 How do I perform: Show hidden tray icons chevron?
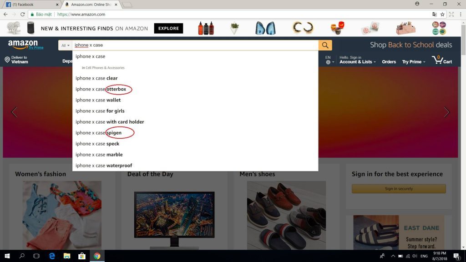[x=393, y=256]
